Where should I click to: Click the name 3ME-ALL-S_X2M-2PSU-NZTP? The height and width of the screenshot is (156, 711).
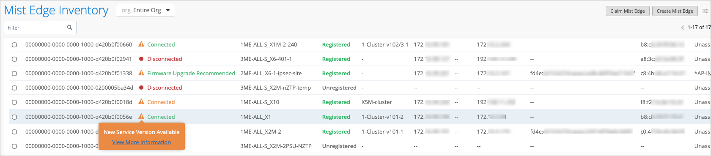[x=276, y=146]
